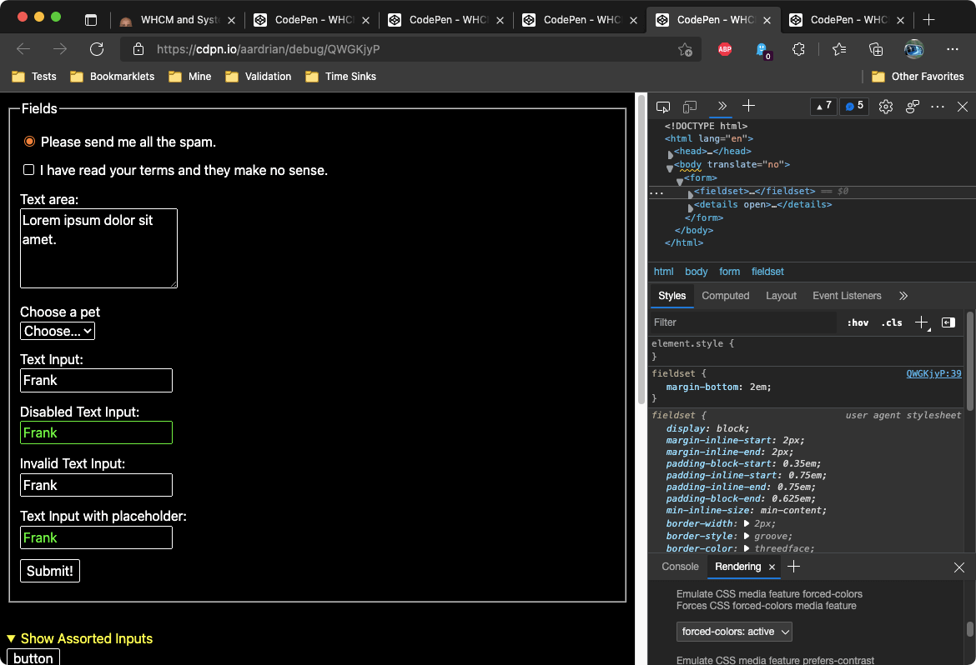Collapse the 'Show Assorted Inputs' section
Screen dimensions: 976x665
point(80,639)
